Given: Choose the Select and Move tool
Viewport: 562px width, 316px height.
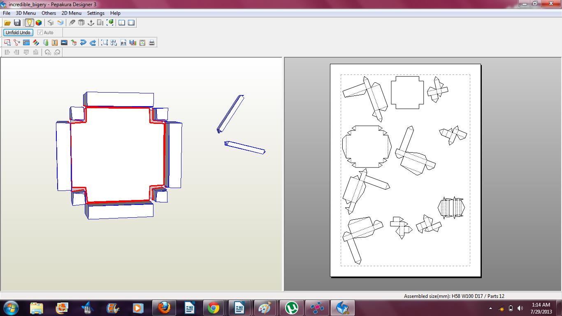Looking at the screenshot, I should [x=7, y=42].
